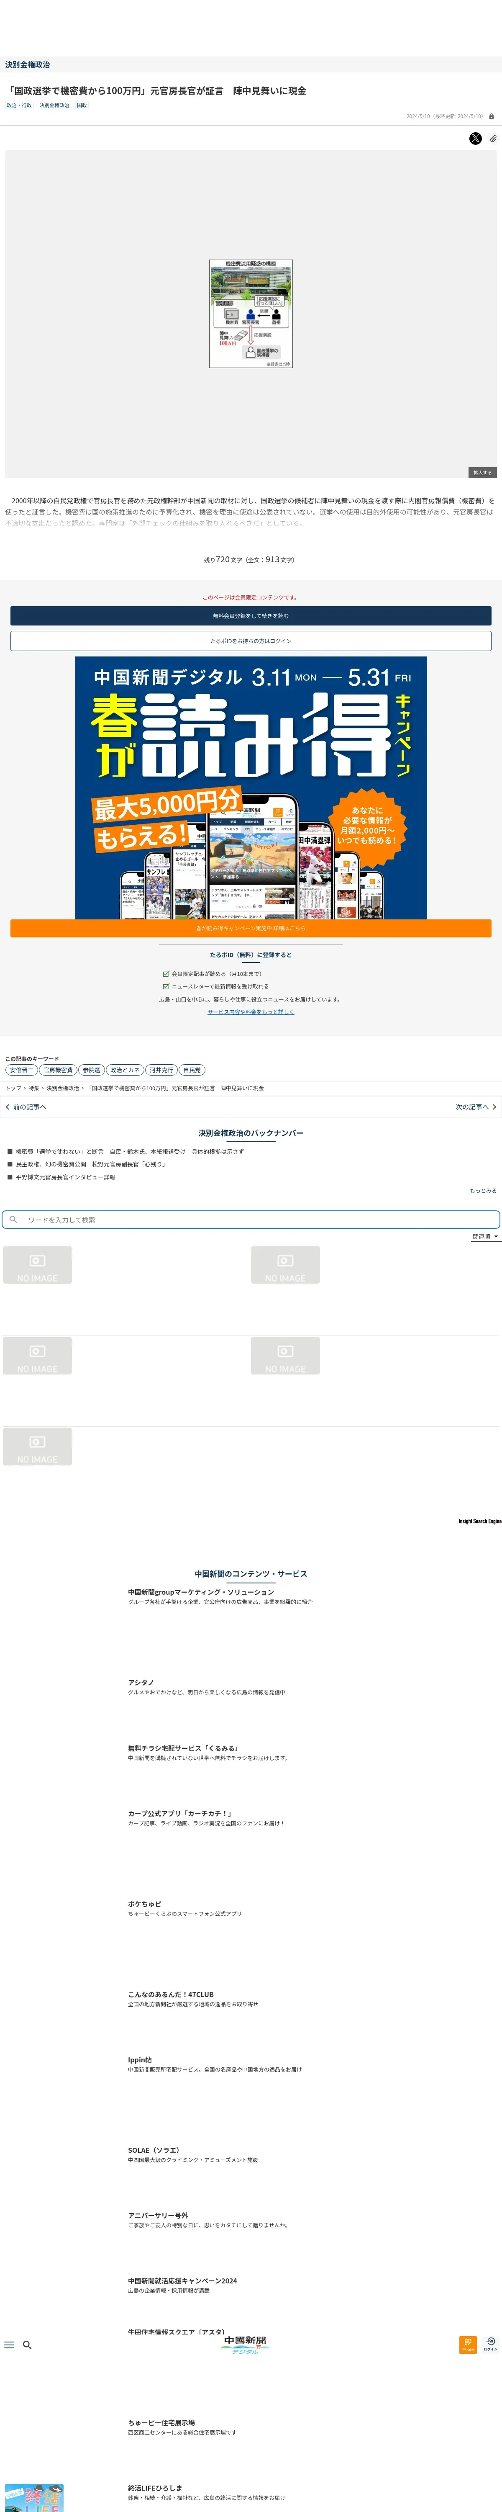Open 中国新聞就活応援キャンペーン2024 link
502x2512 pixels.
182,2281
